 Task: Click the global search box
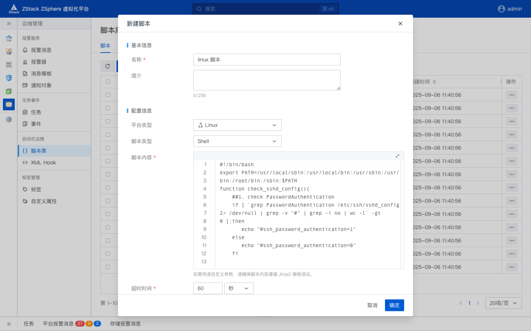(x=265, y=9)
